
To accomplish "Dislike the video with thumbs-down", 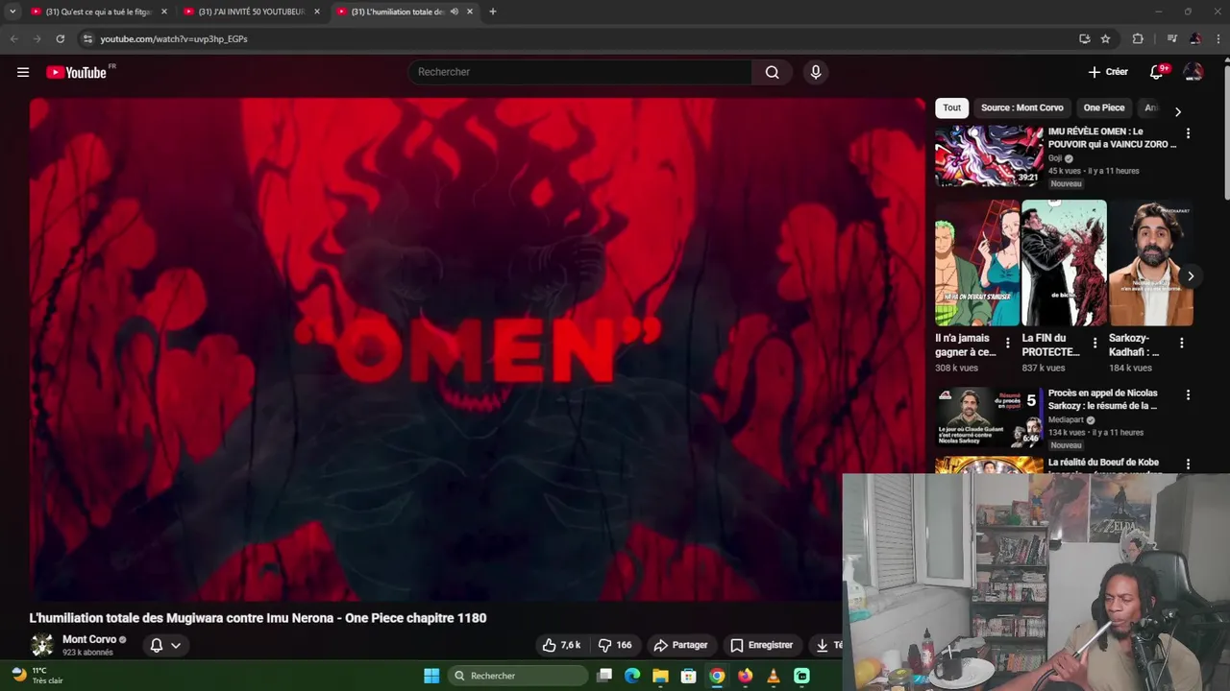I will click(x=615, y=645).
